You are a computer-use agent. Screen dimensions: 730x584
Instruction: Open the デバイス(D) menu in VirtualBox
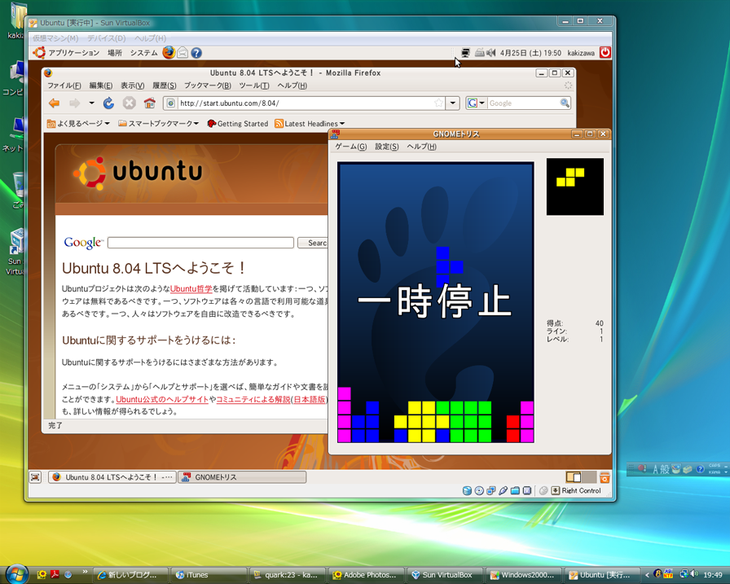coord(107,38)
